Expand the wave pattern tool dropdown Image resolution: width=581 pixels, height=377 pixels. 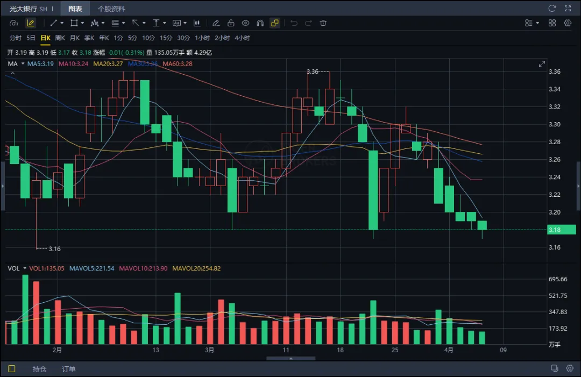click(103, 23)
